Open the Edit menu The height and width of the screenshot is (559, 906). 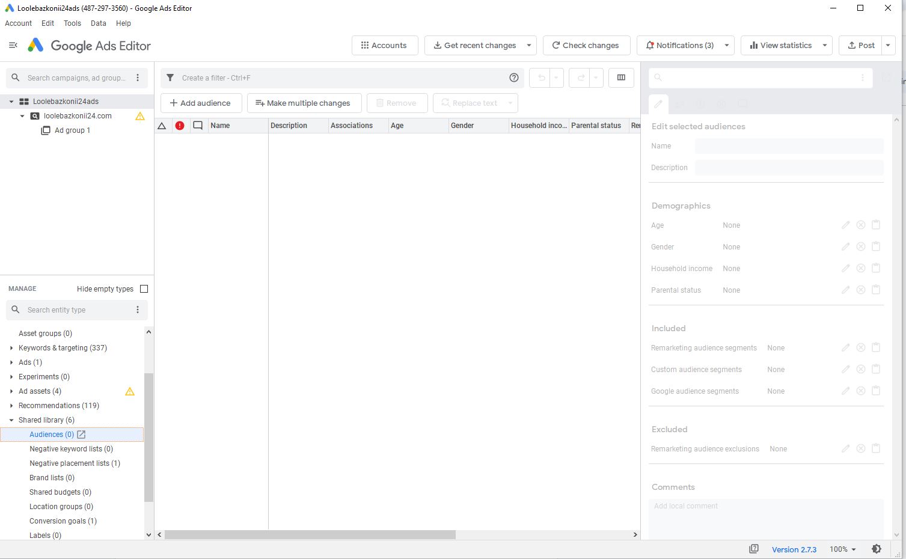[47, 23]
